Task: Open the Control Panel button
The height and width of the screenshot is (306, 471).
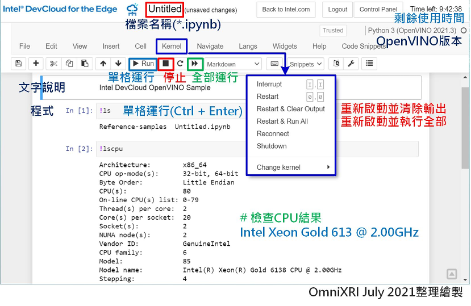Action: tap(378, 10)
